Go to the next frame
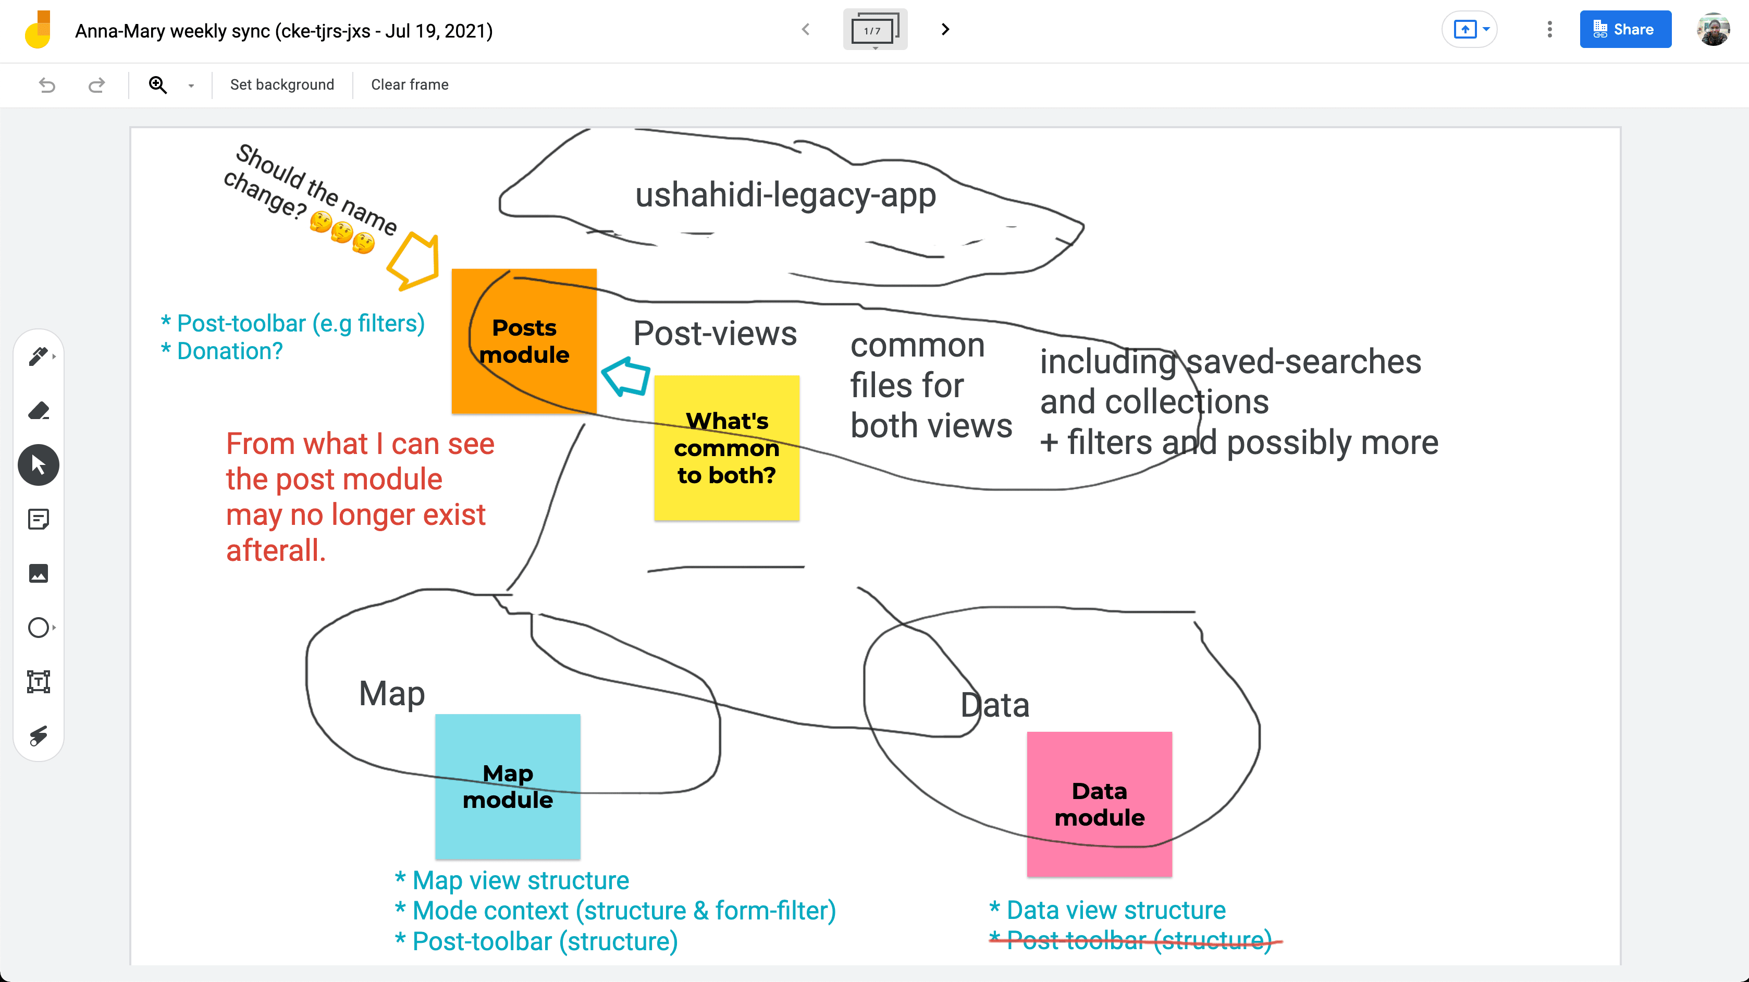1749x982 pixels. click(944, 29)
